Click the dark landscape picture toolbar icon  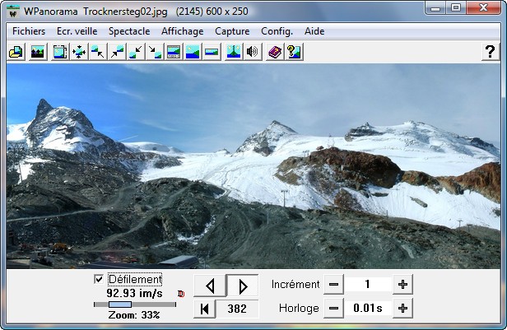(38, 52)
